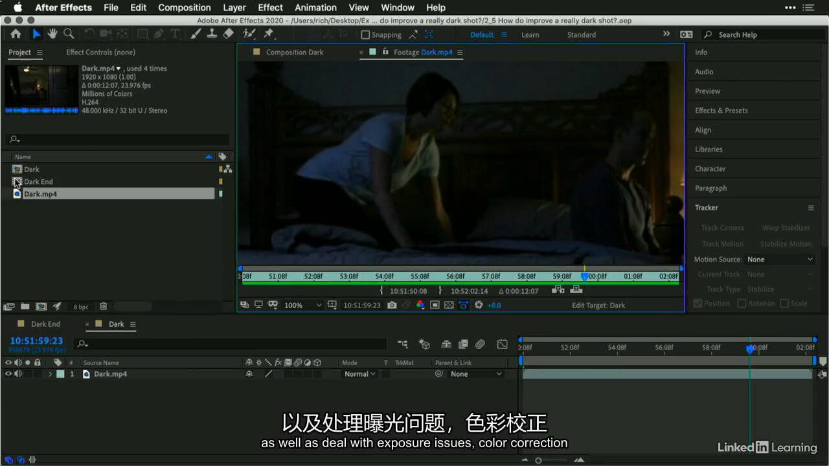Toggle the Rotation checkbox in Tracker
This screenshot has height=466, width=829.
(742, 303)
